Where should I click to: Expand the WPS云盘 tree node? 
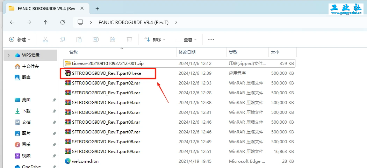[x=9, y=55]
